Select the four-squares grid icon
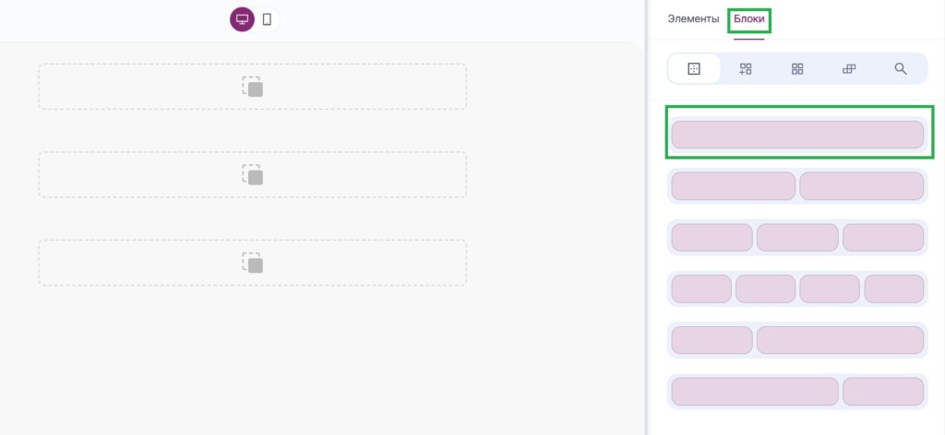Viewport: 945px width, 435px height. pos(797,68)
